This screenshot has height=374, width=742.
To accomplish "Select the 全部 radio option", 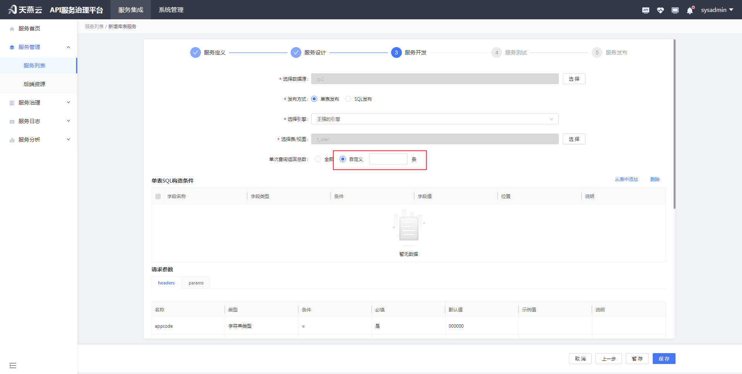I will tap(318, 159).
